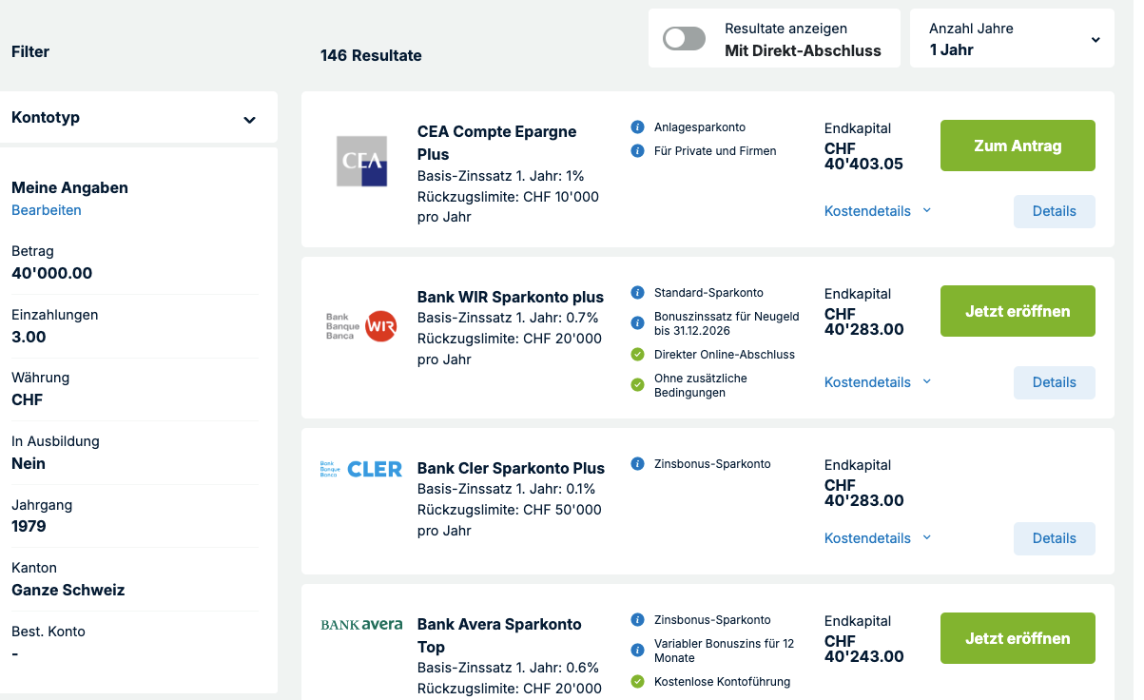Click Zum Antrag for CEA account
1144x700 pixels.
(x=1018, y=146)
